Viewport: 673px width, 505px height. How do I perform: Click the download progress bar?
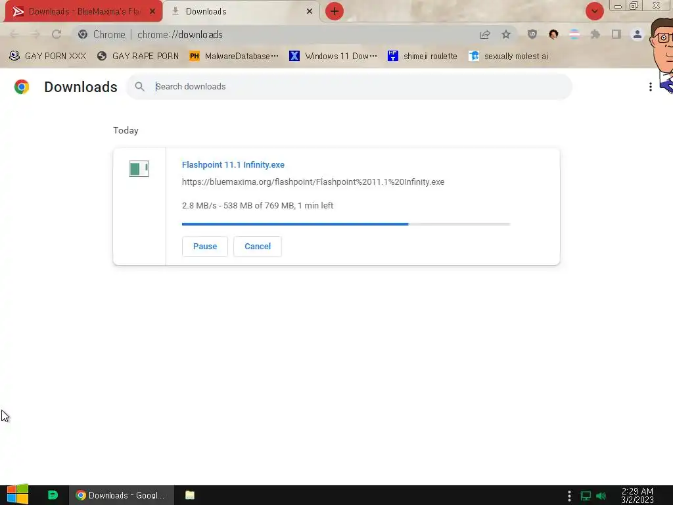click(x=346, y=224)
